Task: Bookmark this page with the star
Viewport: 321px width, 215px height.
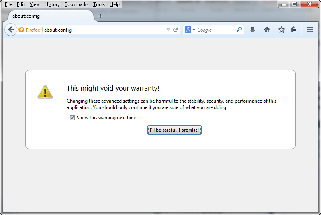Action: [282, 30]
